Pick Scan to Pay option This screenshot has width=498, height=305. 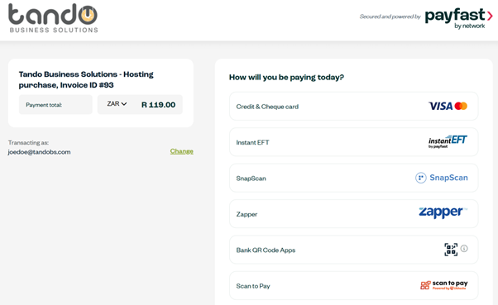353,286
